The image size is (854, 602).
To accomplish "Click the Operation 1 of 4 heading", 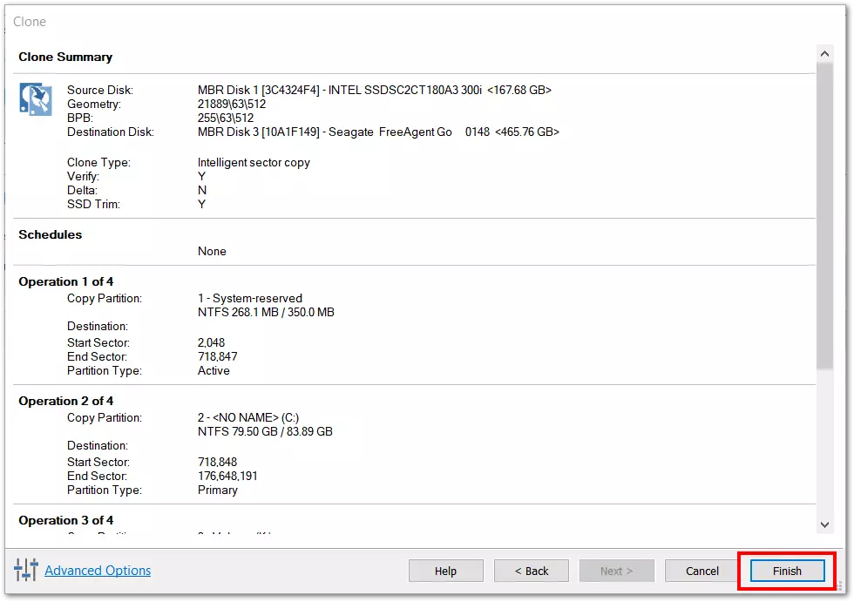I will [x=66, y=281].
